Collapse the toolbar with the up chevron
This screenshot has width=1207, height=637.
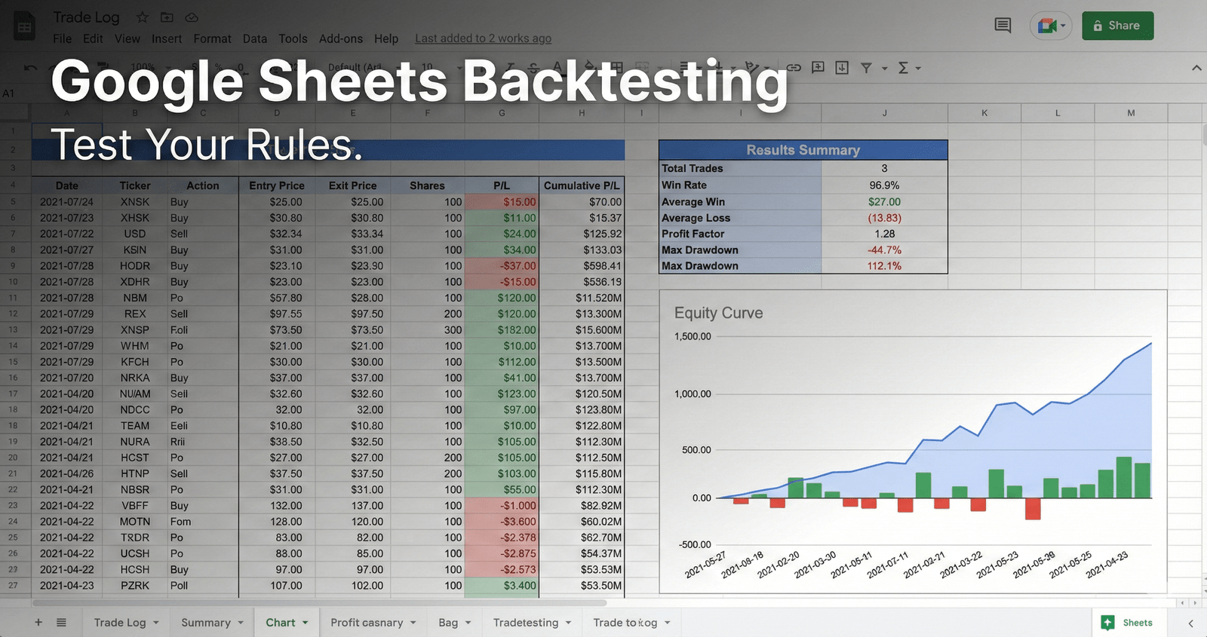pos(1196,68)
